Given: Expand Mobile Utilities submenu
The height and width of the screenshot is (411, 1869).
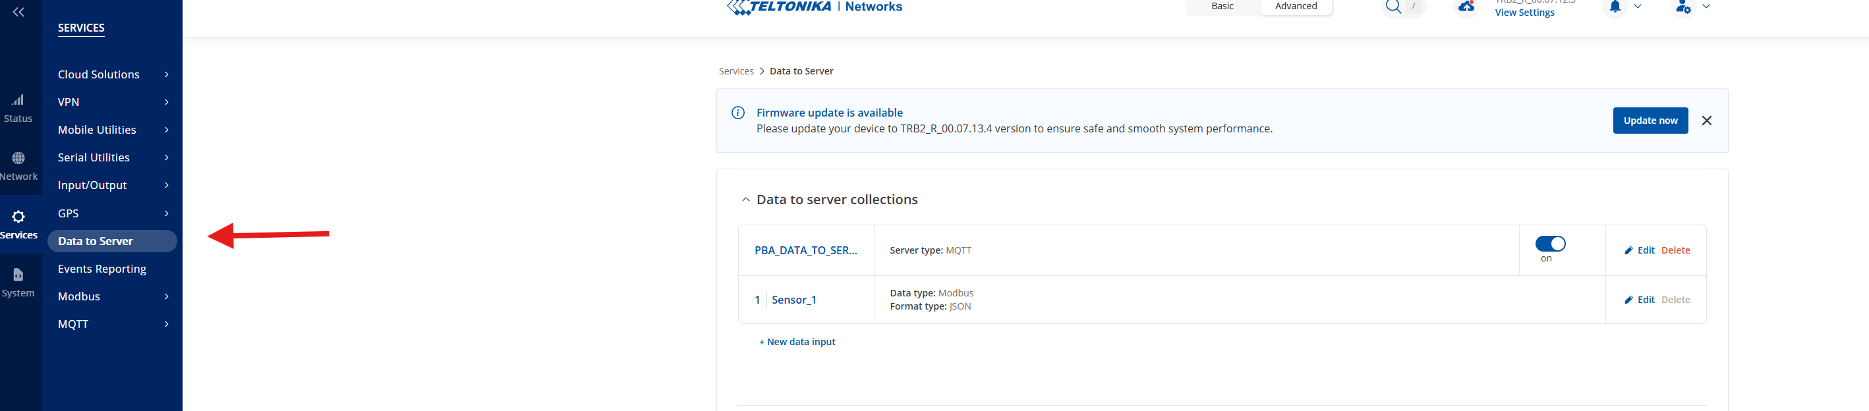Looking at the screenshot, I should point(167,130).
